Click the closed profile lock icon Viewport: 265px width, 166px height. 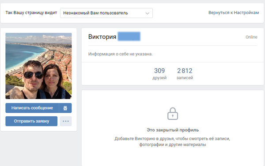[x=173, y=114]
